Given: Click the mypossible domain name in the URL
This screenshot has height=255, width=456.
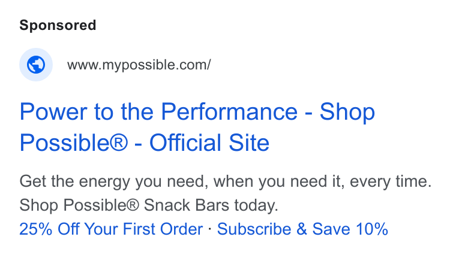Looking at the screenshot, I should pyautogui.click(x=133, y=65).
